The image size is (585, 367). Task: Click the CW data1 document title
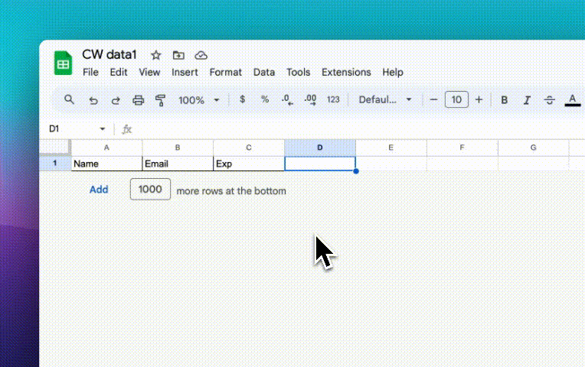(109, 55)
